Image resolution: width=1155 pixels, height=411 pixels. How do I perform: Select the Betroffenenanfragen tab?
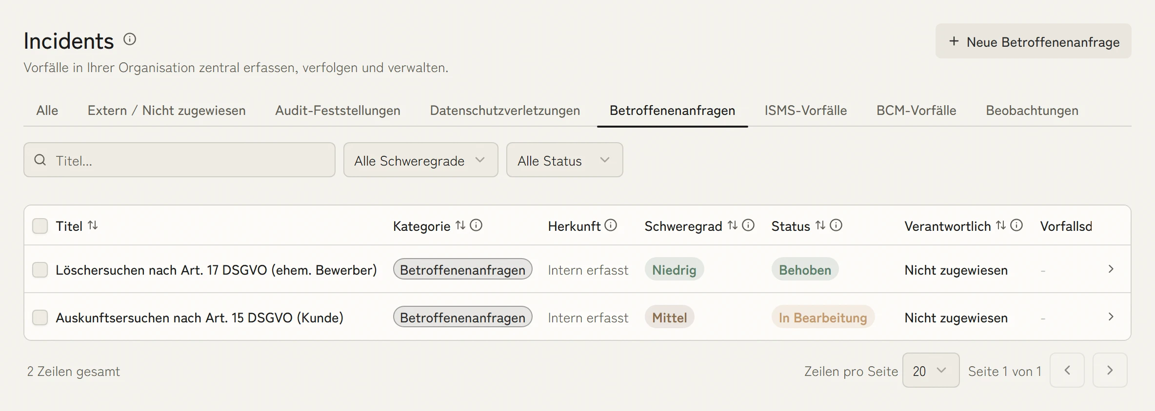click(x=673, y=111)
